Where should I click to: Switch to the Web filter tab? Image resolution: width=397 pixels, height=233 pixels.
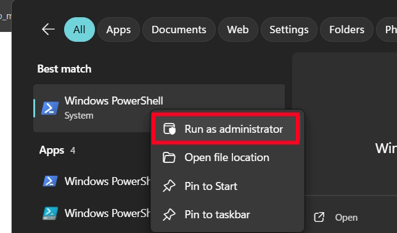tap(238, 30)
